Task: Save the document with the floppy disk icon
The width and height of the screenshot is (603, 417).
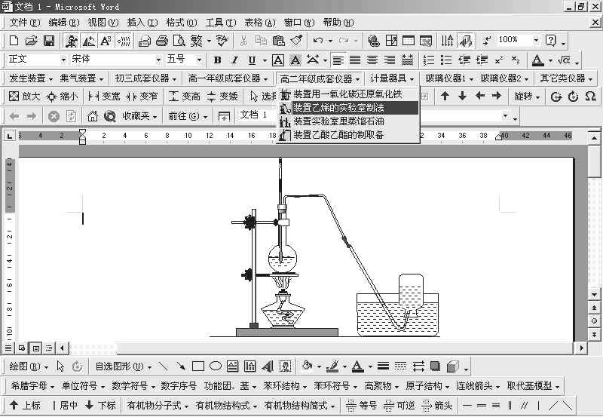Action: point(49,41)
